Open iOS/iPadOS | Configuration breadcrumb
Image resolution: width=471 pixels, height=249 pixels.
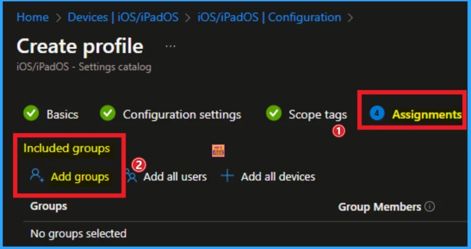pyautogui.click(x=269, y=17)
